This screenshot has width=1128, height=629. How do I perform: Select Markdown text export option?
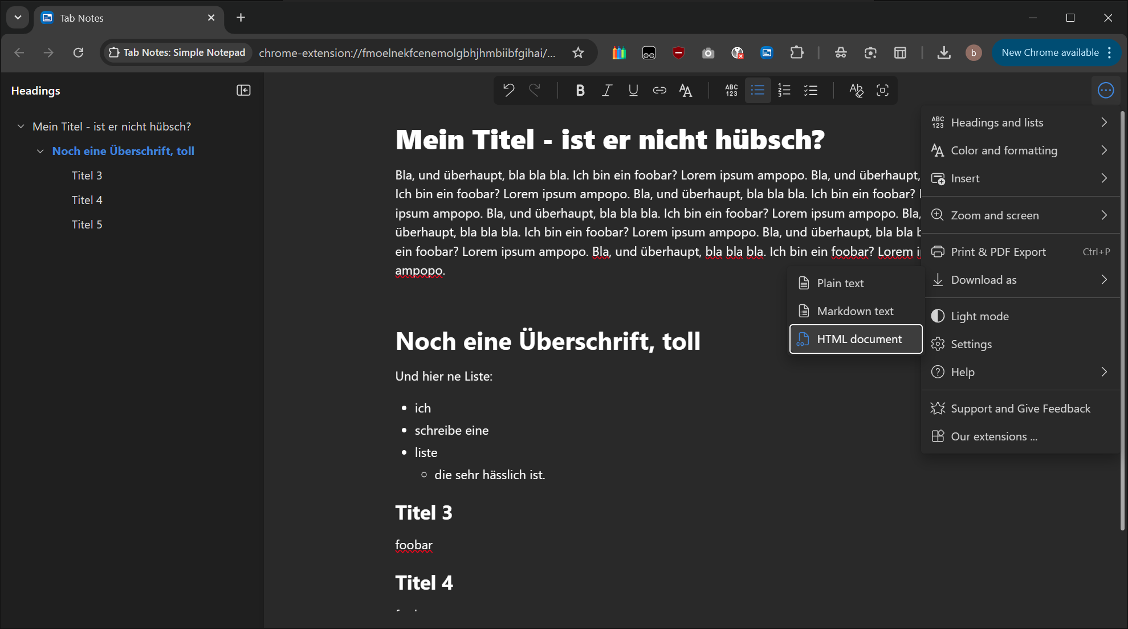pos(855,311)
